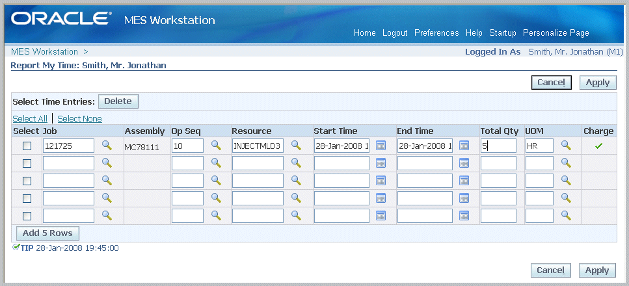Tick Select checkbox in third table row
The image size is (629, 286).
pyautogui.click(x=27, y=181)
